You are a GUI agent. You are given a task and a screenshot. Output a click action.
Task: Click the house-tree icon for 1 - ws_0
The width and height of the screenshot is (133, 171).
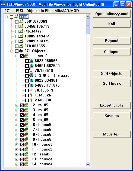point(26,56)
